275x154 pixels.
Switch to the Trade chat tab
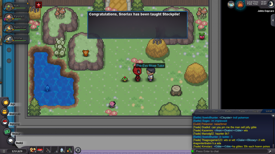click(242, 111)
